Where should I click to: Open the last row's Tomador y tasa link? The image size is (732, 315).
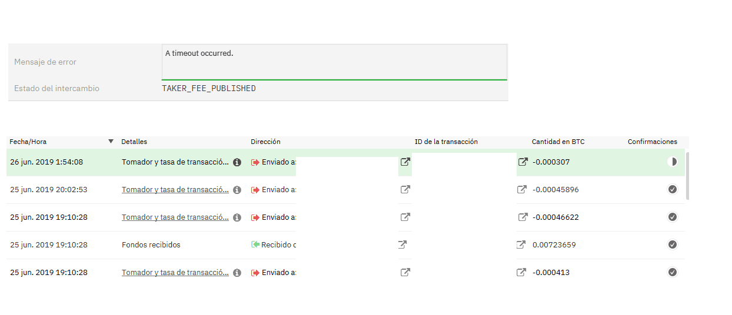click(175, 273)
